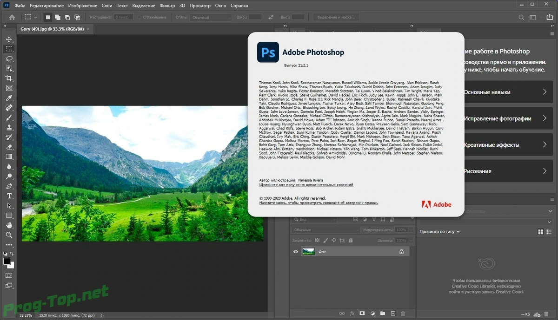Image resolution: width=558 pixels, height=320 pixels.
Task: Open the Файл menu
Action: coord(20,6)
